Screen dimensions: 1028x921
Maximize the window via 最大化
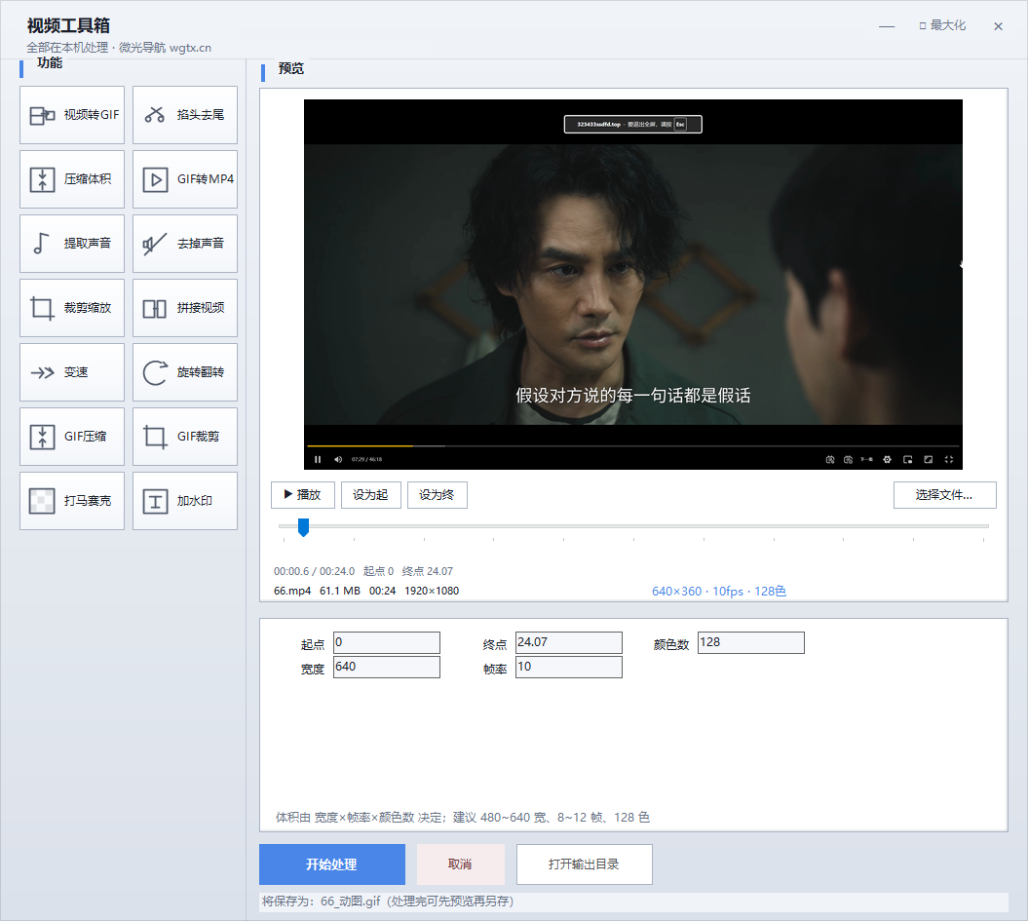943,25
